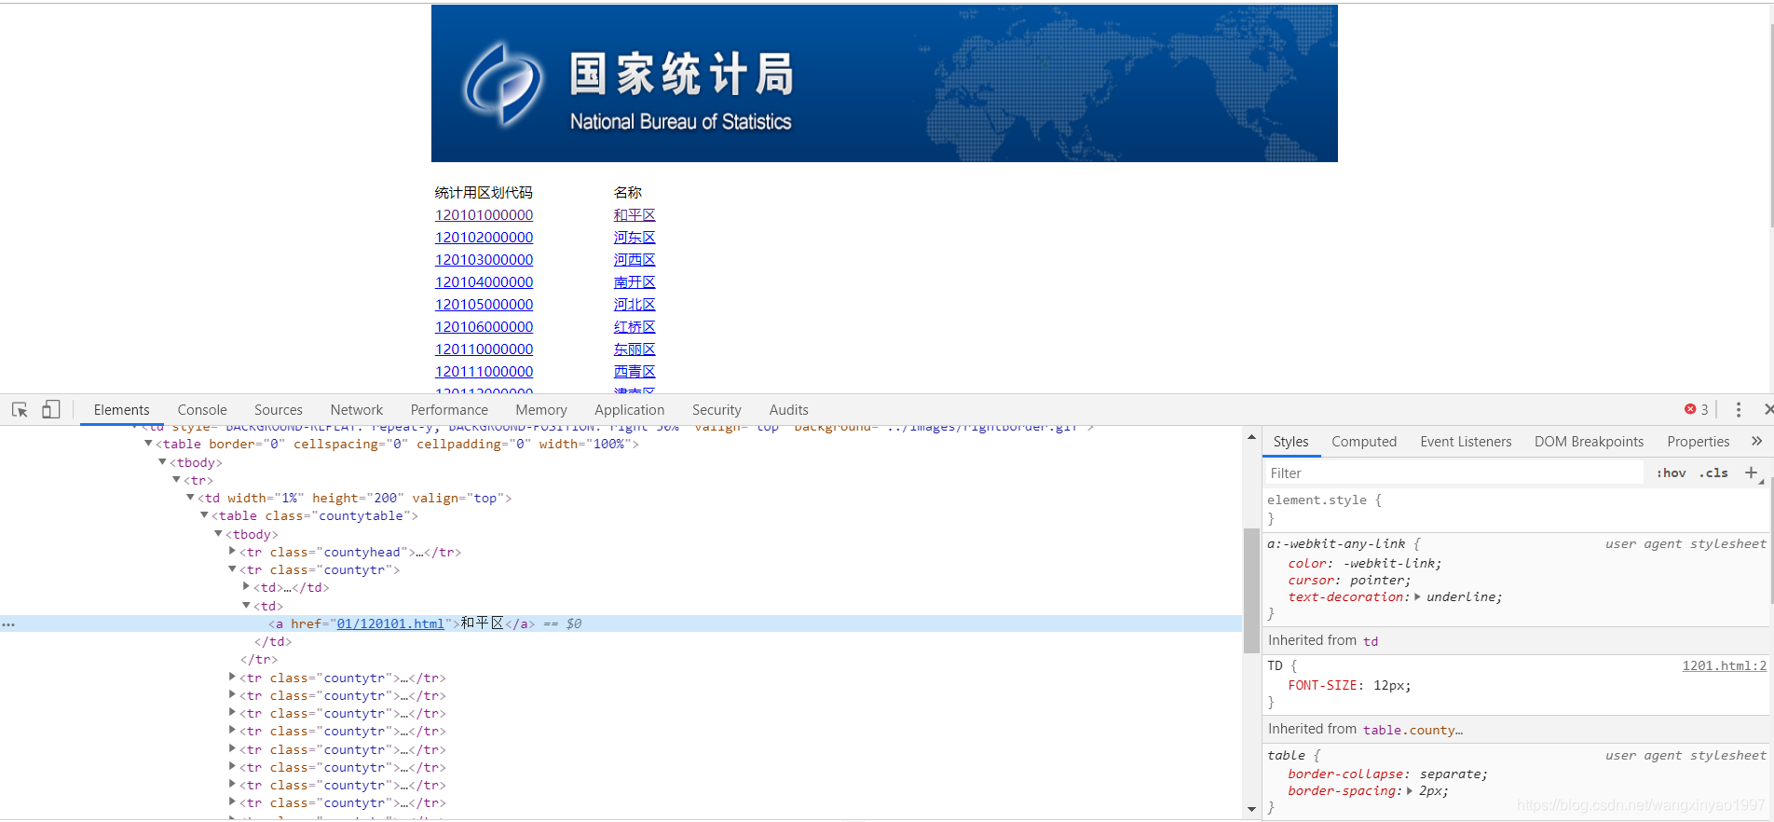The width and height of the screenshot is (1774, 822).
Task: Open the DevTools customize menu dots
Action: (1738, 410)
